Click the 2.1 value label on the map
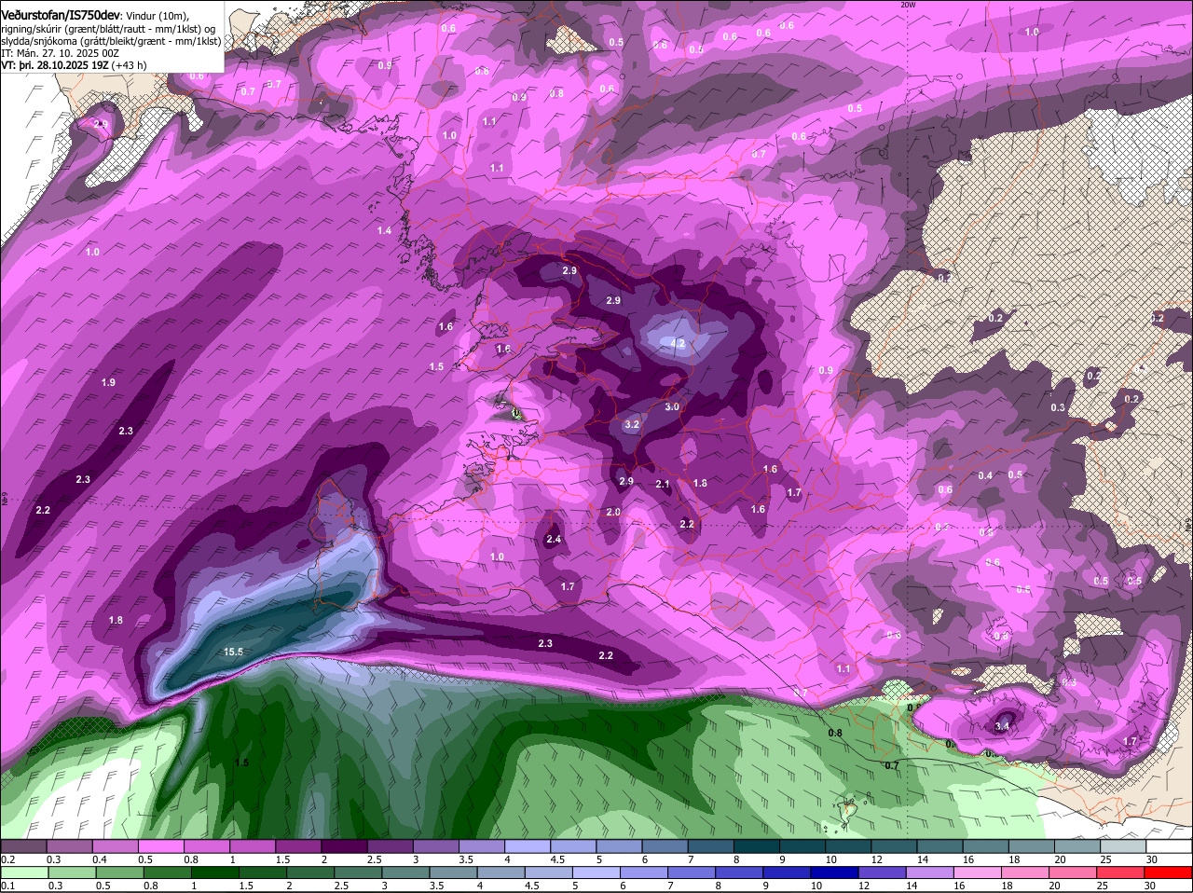This screenshot has height=893, width=1193. click(663, 484)
